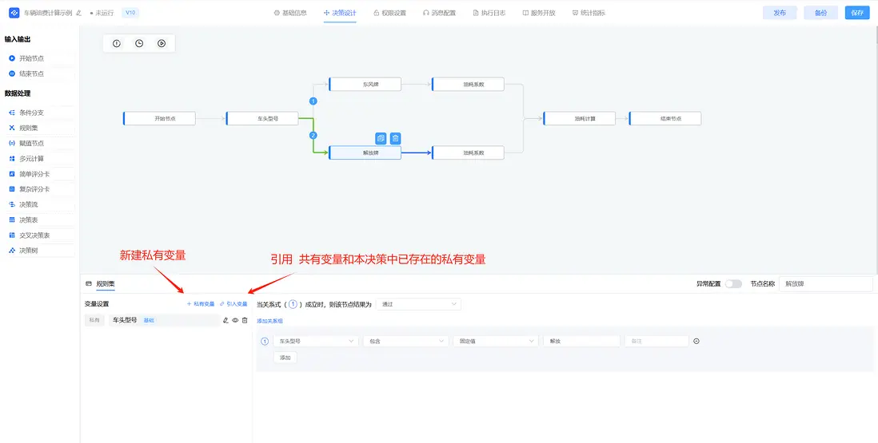Delete the 车头型号 variable with trash icon
This screenshot has height=443, width=878.
click(x=245, y=320)
